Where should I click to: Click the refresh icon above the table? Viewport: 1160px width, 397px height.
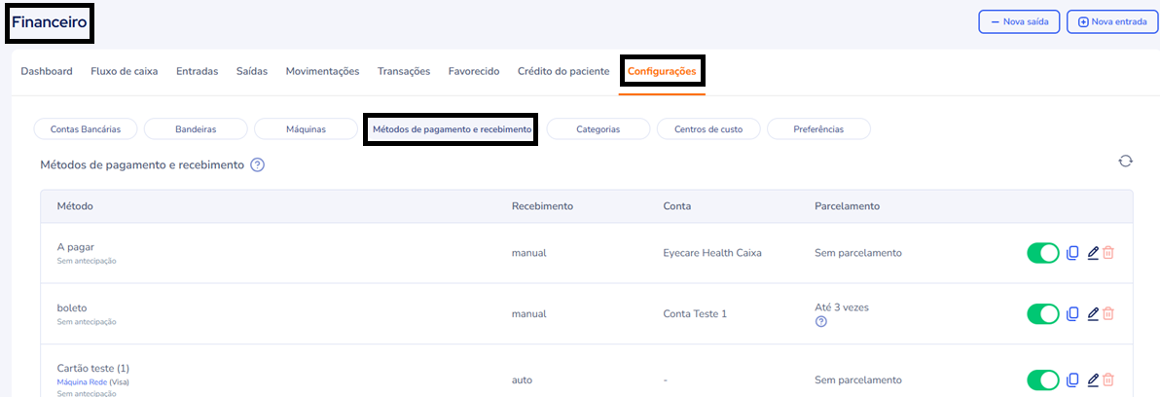(1125, 161)
